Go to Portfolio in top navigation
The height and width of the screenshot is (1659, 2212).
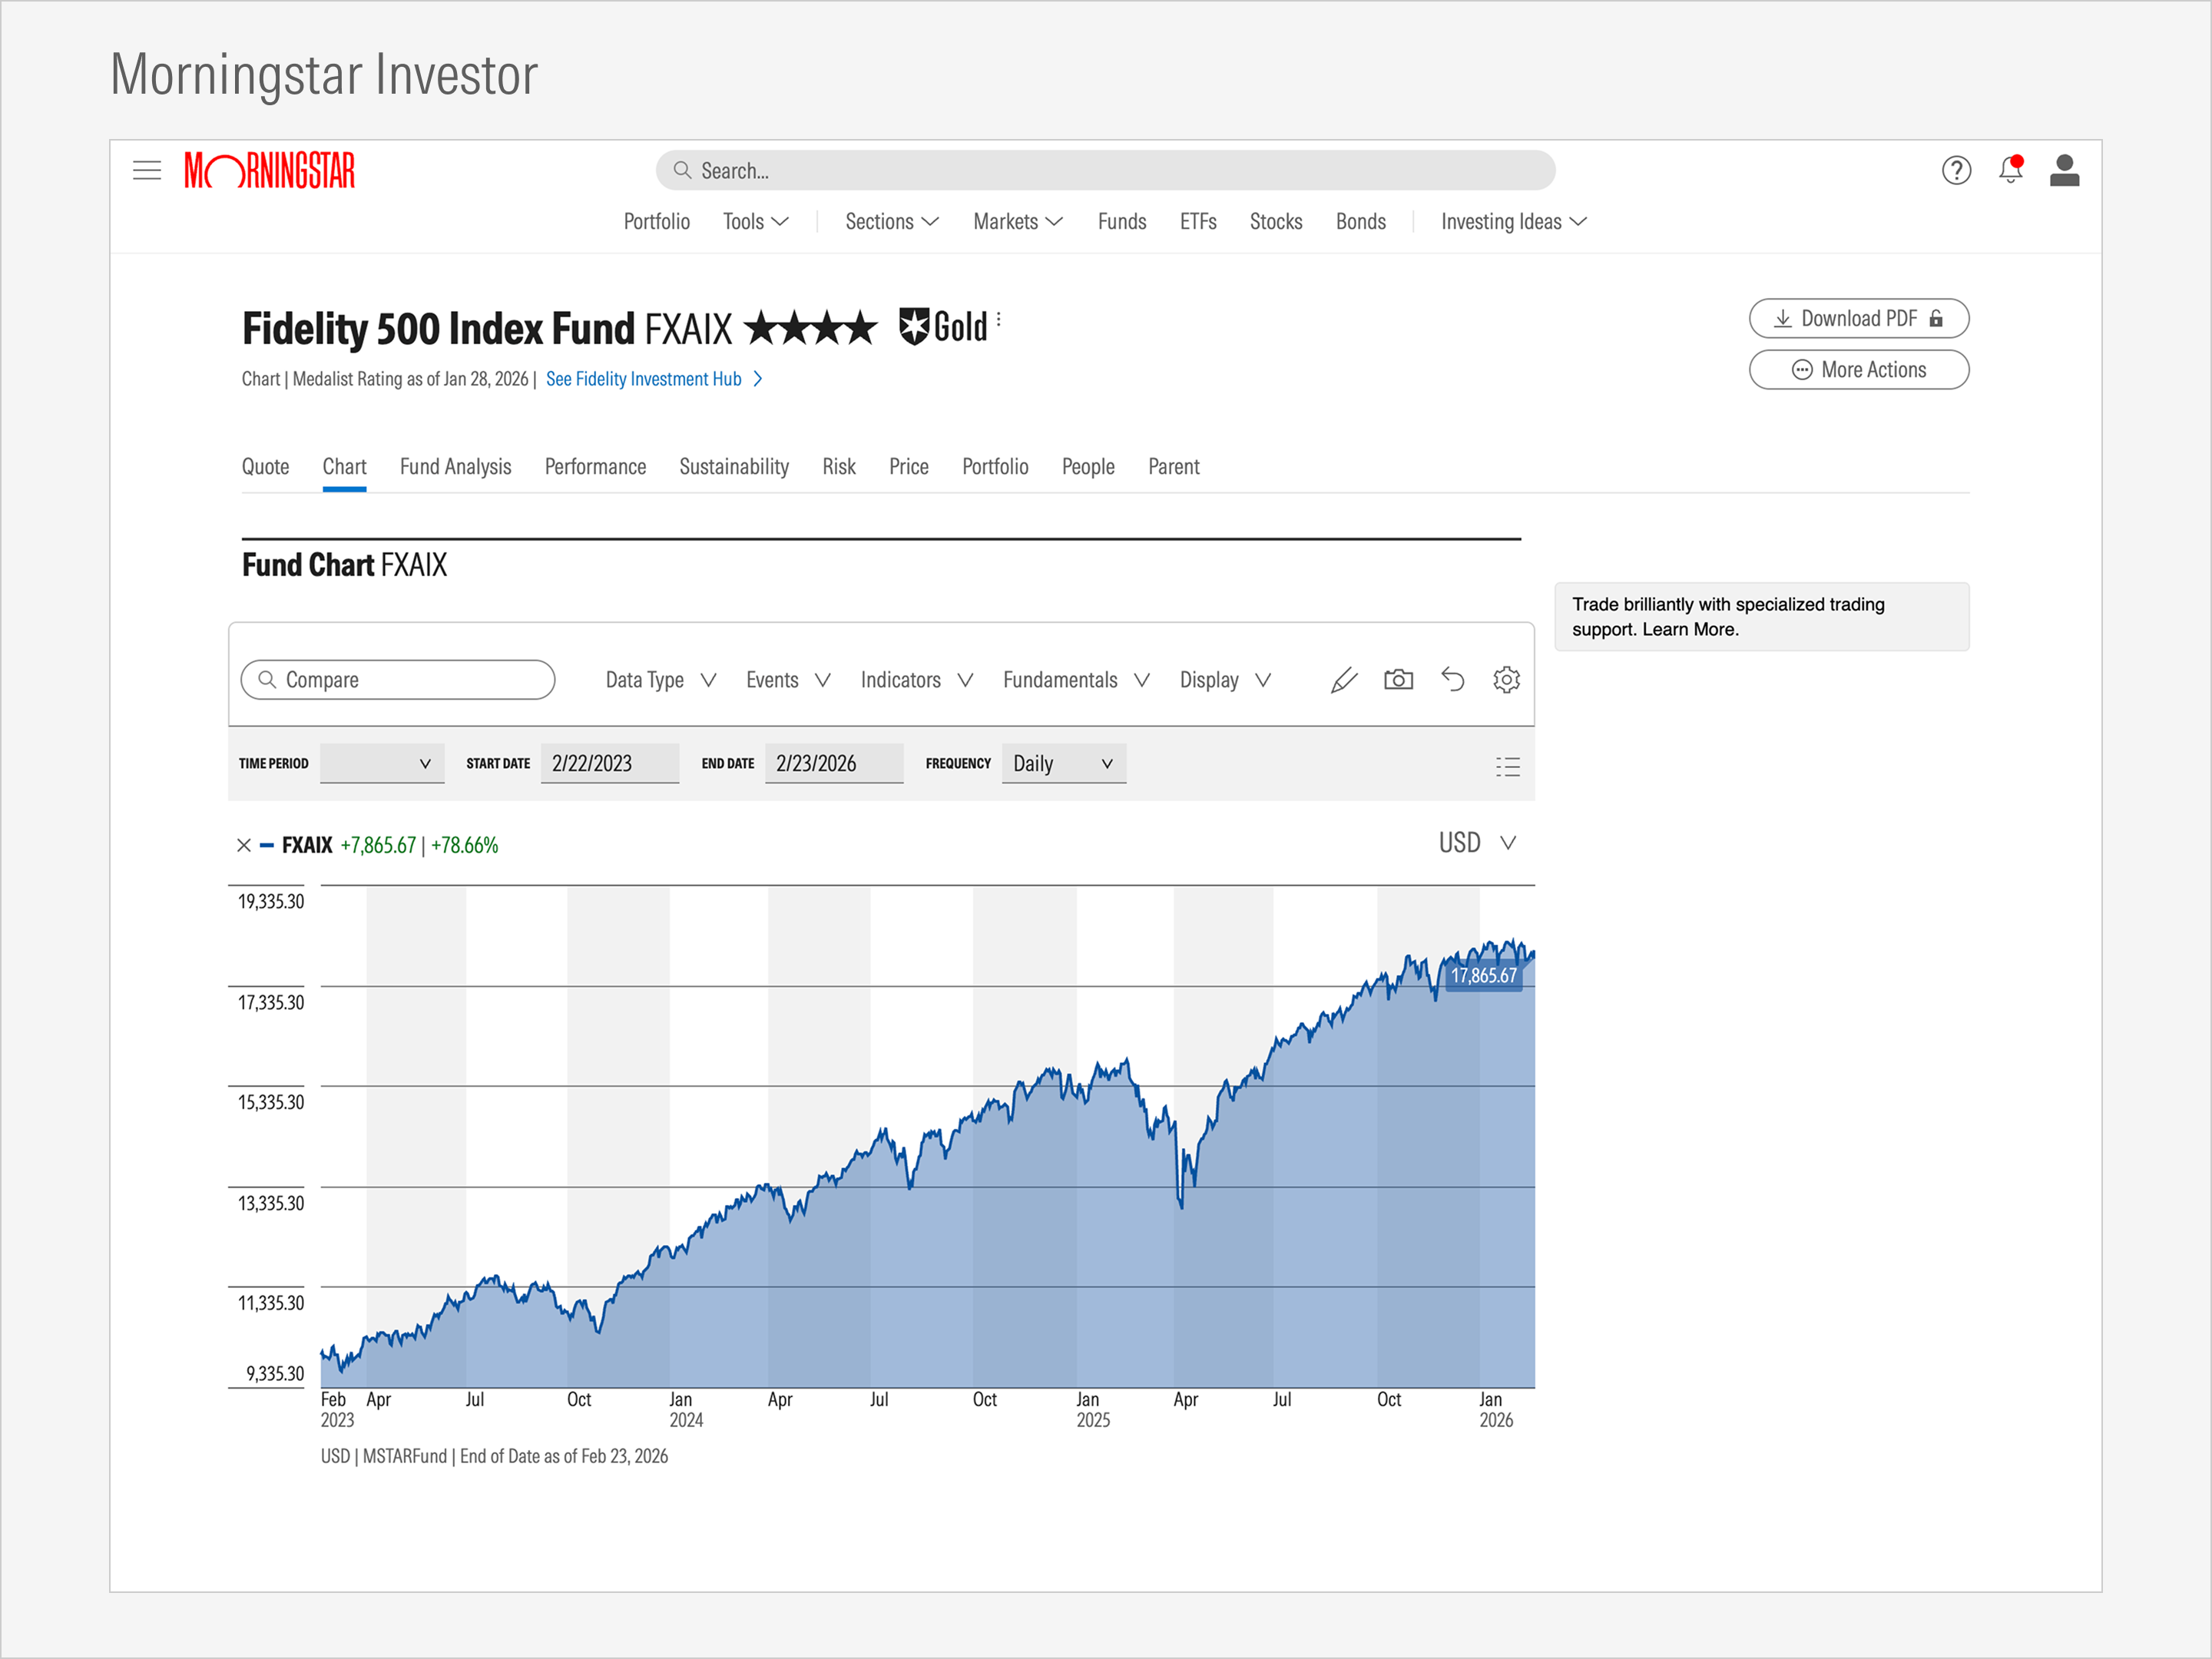[656, 221]
